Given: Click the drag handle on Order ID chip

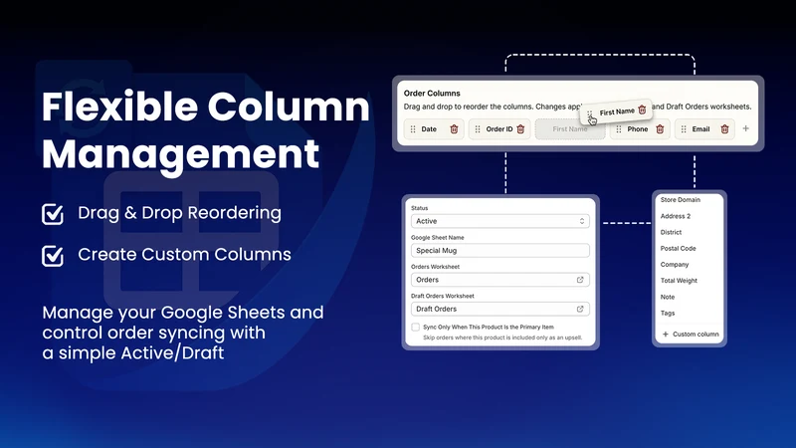Looking at the screenshot, I should 478,129.
